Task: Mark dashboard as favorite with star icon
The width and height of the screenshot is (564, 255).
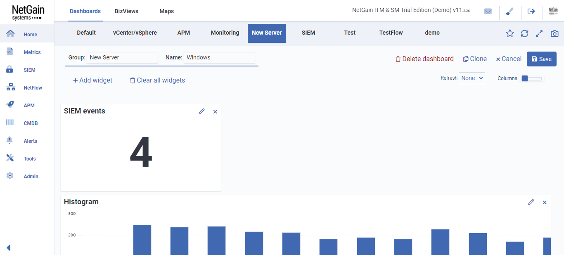Action: point(510,33)
